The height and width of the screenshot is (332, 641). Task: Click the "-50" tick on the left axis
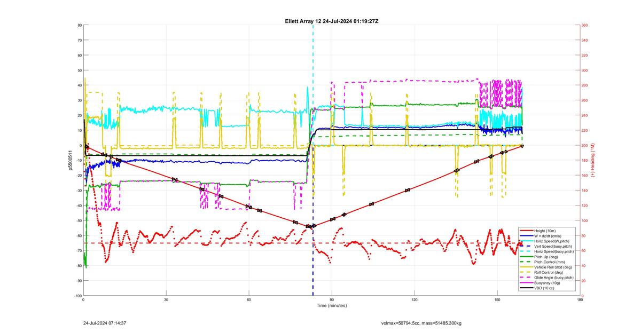[79, 220]
